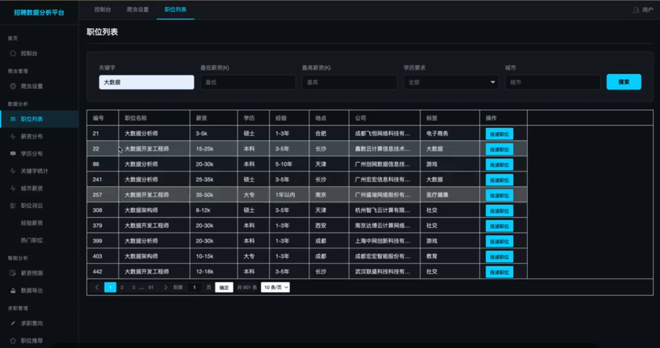Click the 求职意向 pencil icon

pos(13,323)
